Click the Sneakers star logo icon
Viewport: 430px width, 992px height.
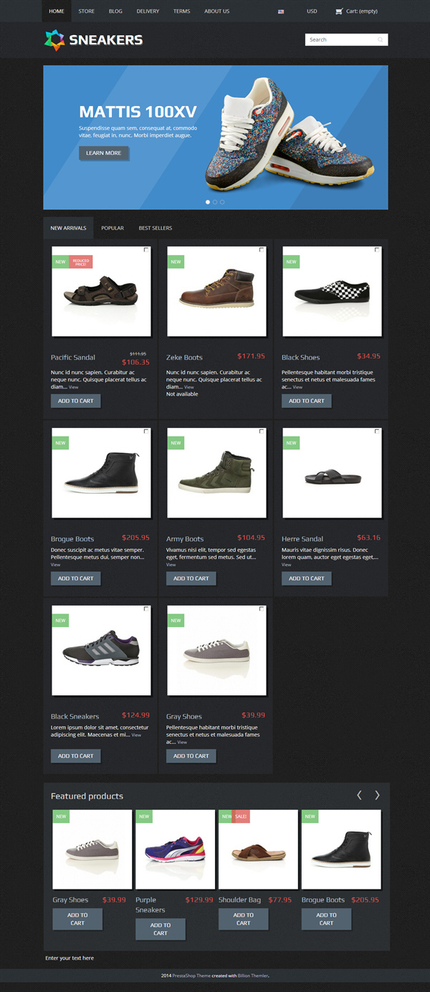click(54, 40)
